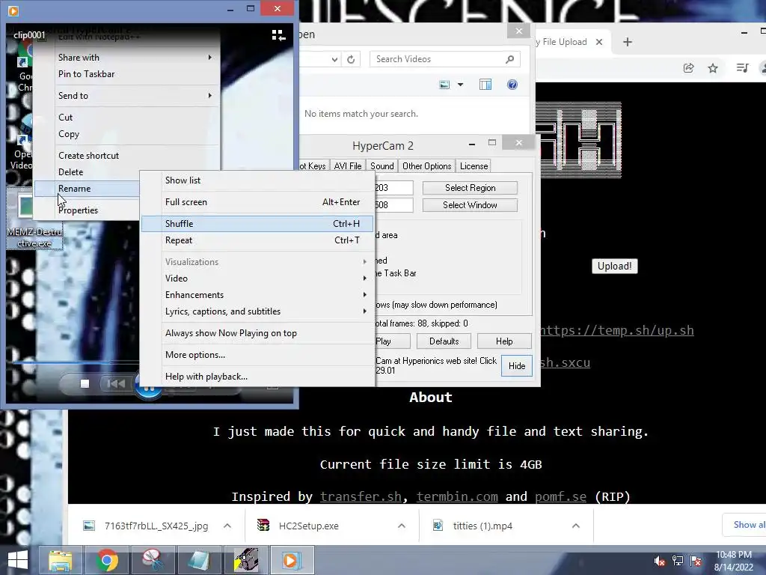Open File Explorer from the taskbar

click(60, 560)
